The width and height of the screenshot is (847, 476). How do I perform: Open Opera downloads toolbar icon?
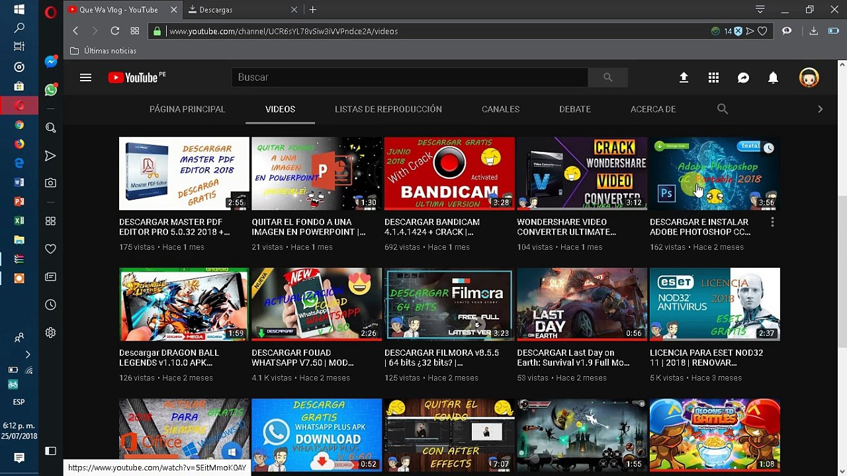click(814, 31)
